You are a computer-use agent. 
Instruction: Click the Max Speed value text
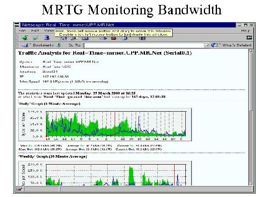pyautogui.click(x=75, y=82)
